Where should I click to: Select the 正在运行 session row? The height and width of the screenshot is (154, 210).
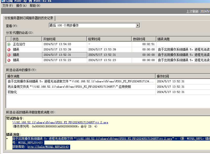point(108,44)
